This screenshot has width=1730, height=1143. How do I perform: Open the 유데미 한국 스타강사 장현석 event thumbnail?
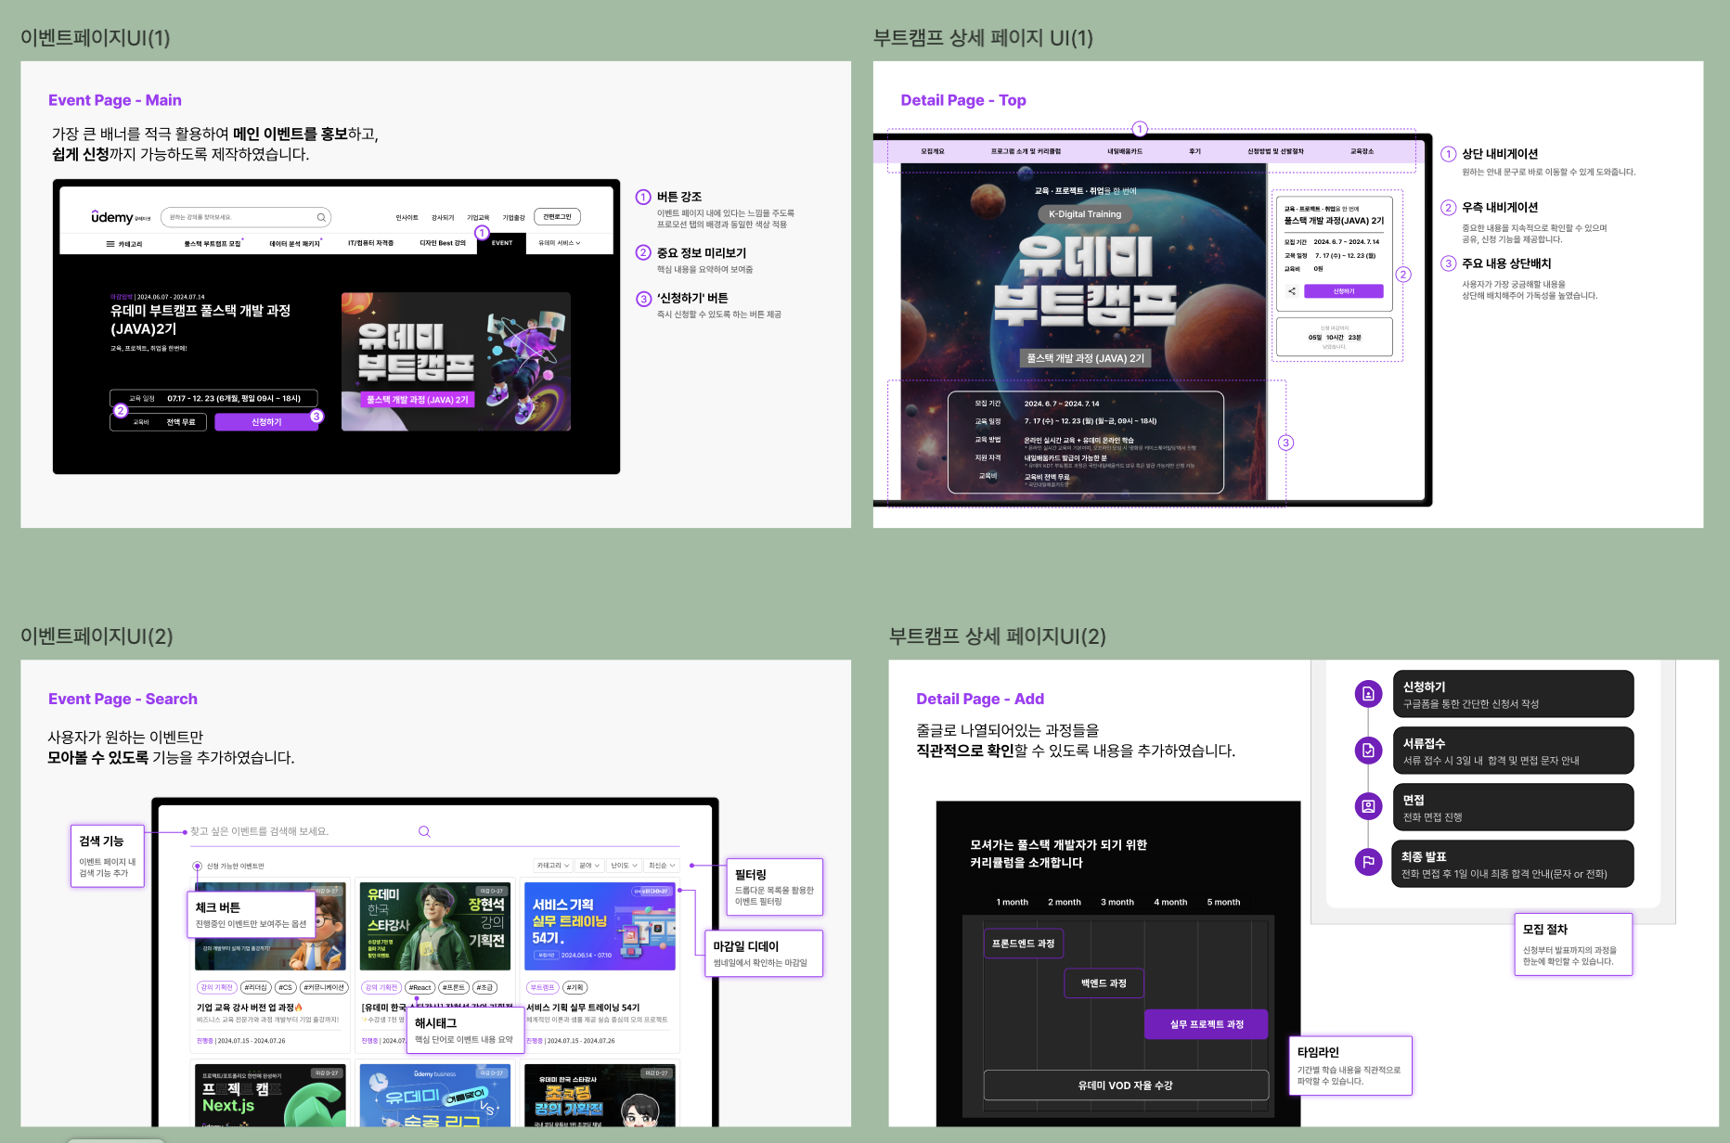435,927
